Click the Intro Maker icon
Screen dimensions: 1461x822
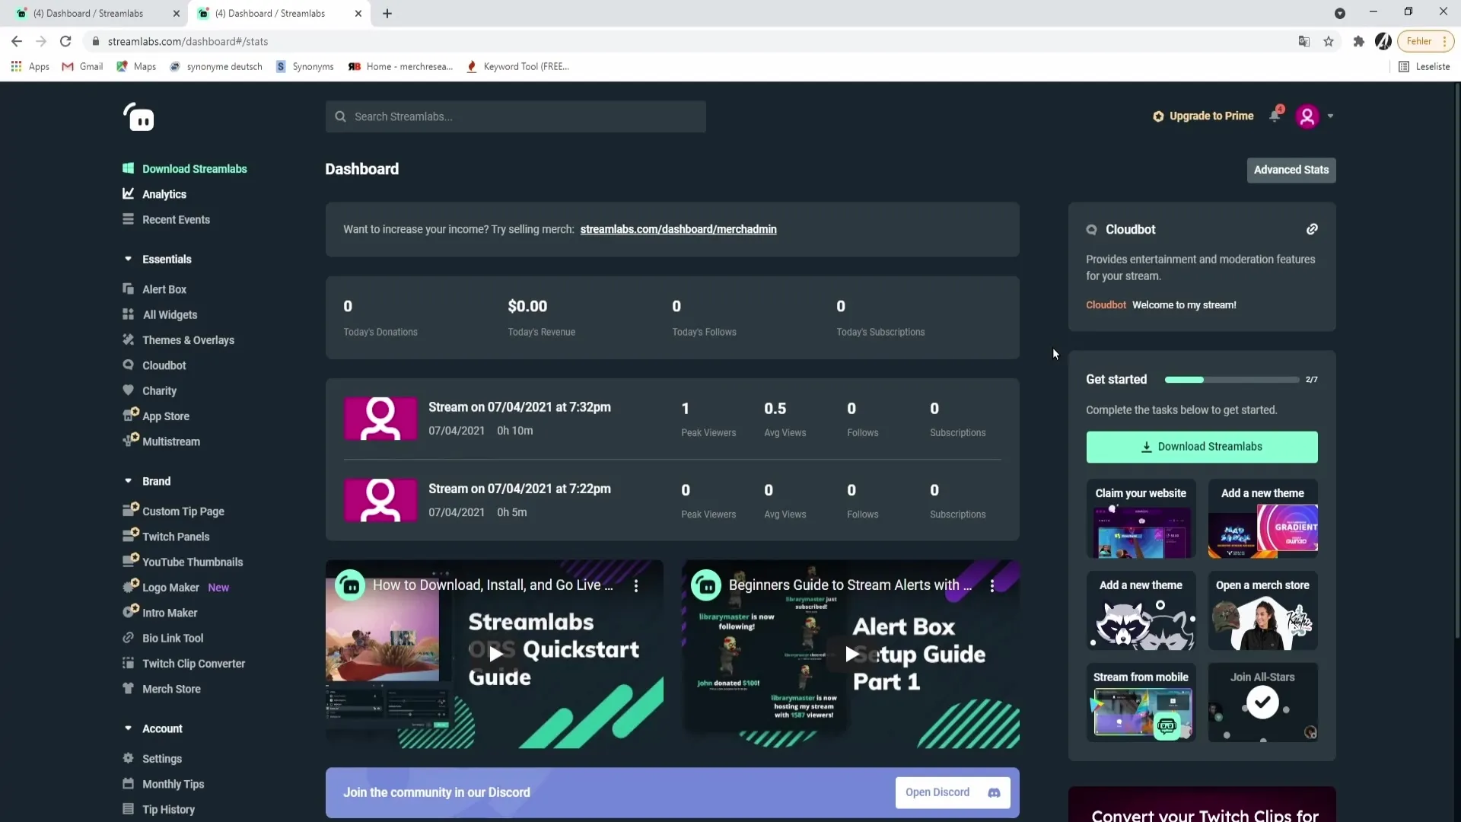click(131, 611)
